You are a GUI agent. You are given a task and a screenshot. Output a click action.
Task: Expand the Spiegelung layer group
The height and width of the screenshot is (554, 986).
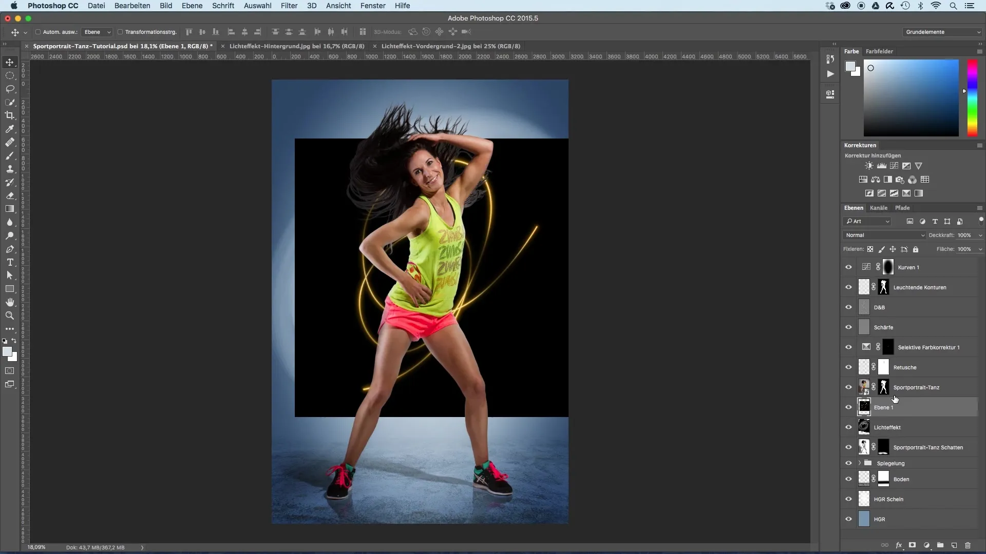(860, 463)
